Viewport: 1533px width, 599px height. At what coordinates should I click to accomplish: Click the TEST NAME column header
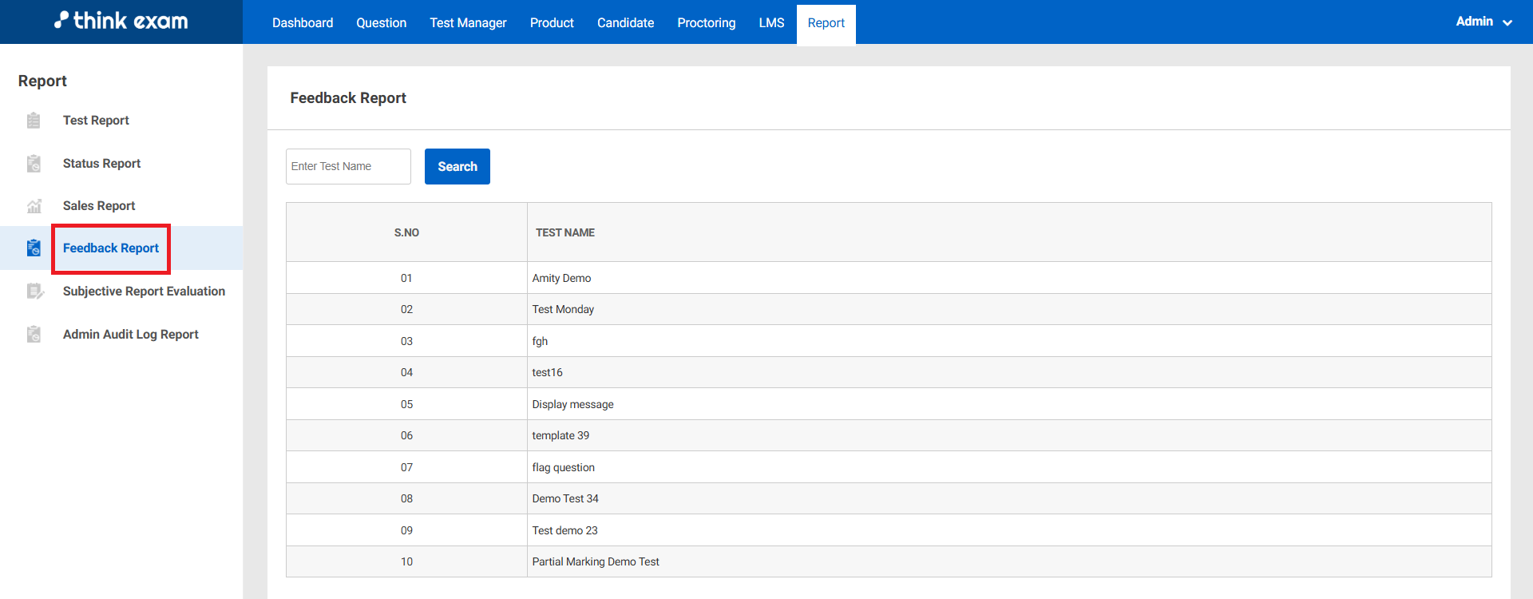[x=565, y=232]
